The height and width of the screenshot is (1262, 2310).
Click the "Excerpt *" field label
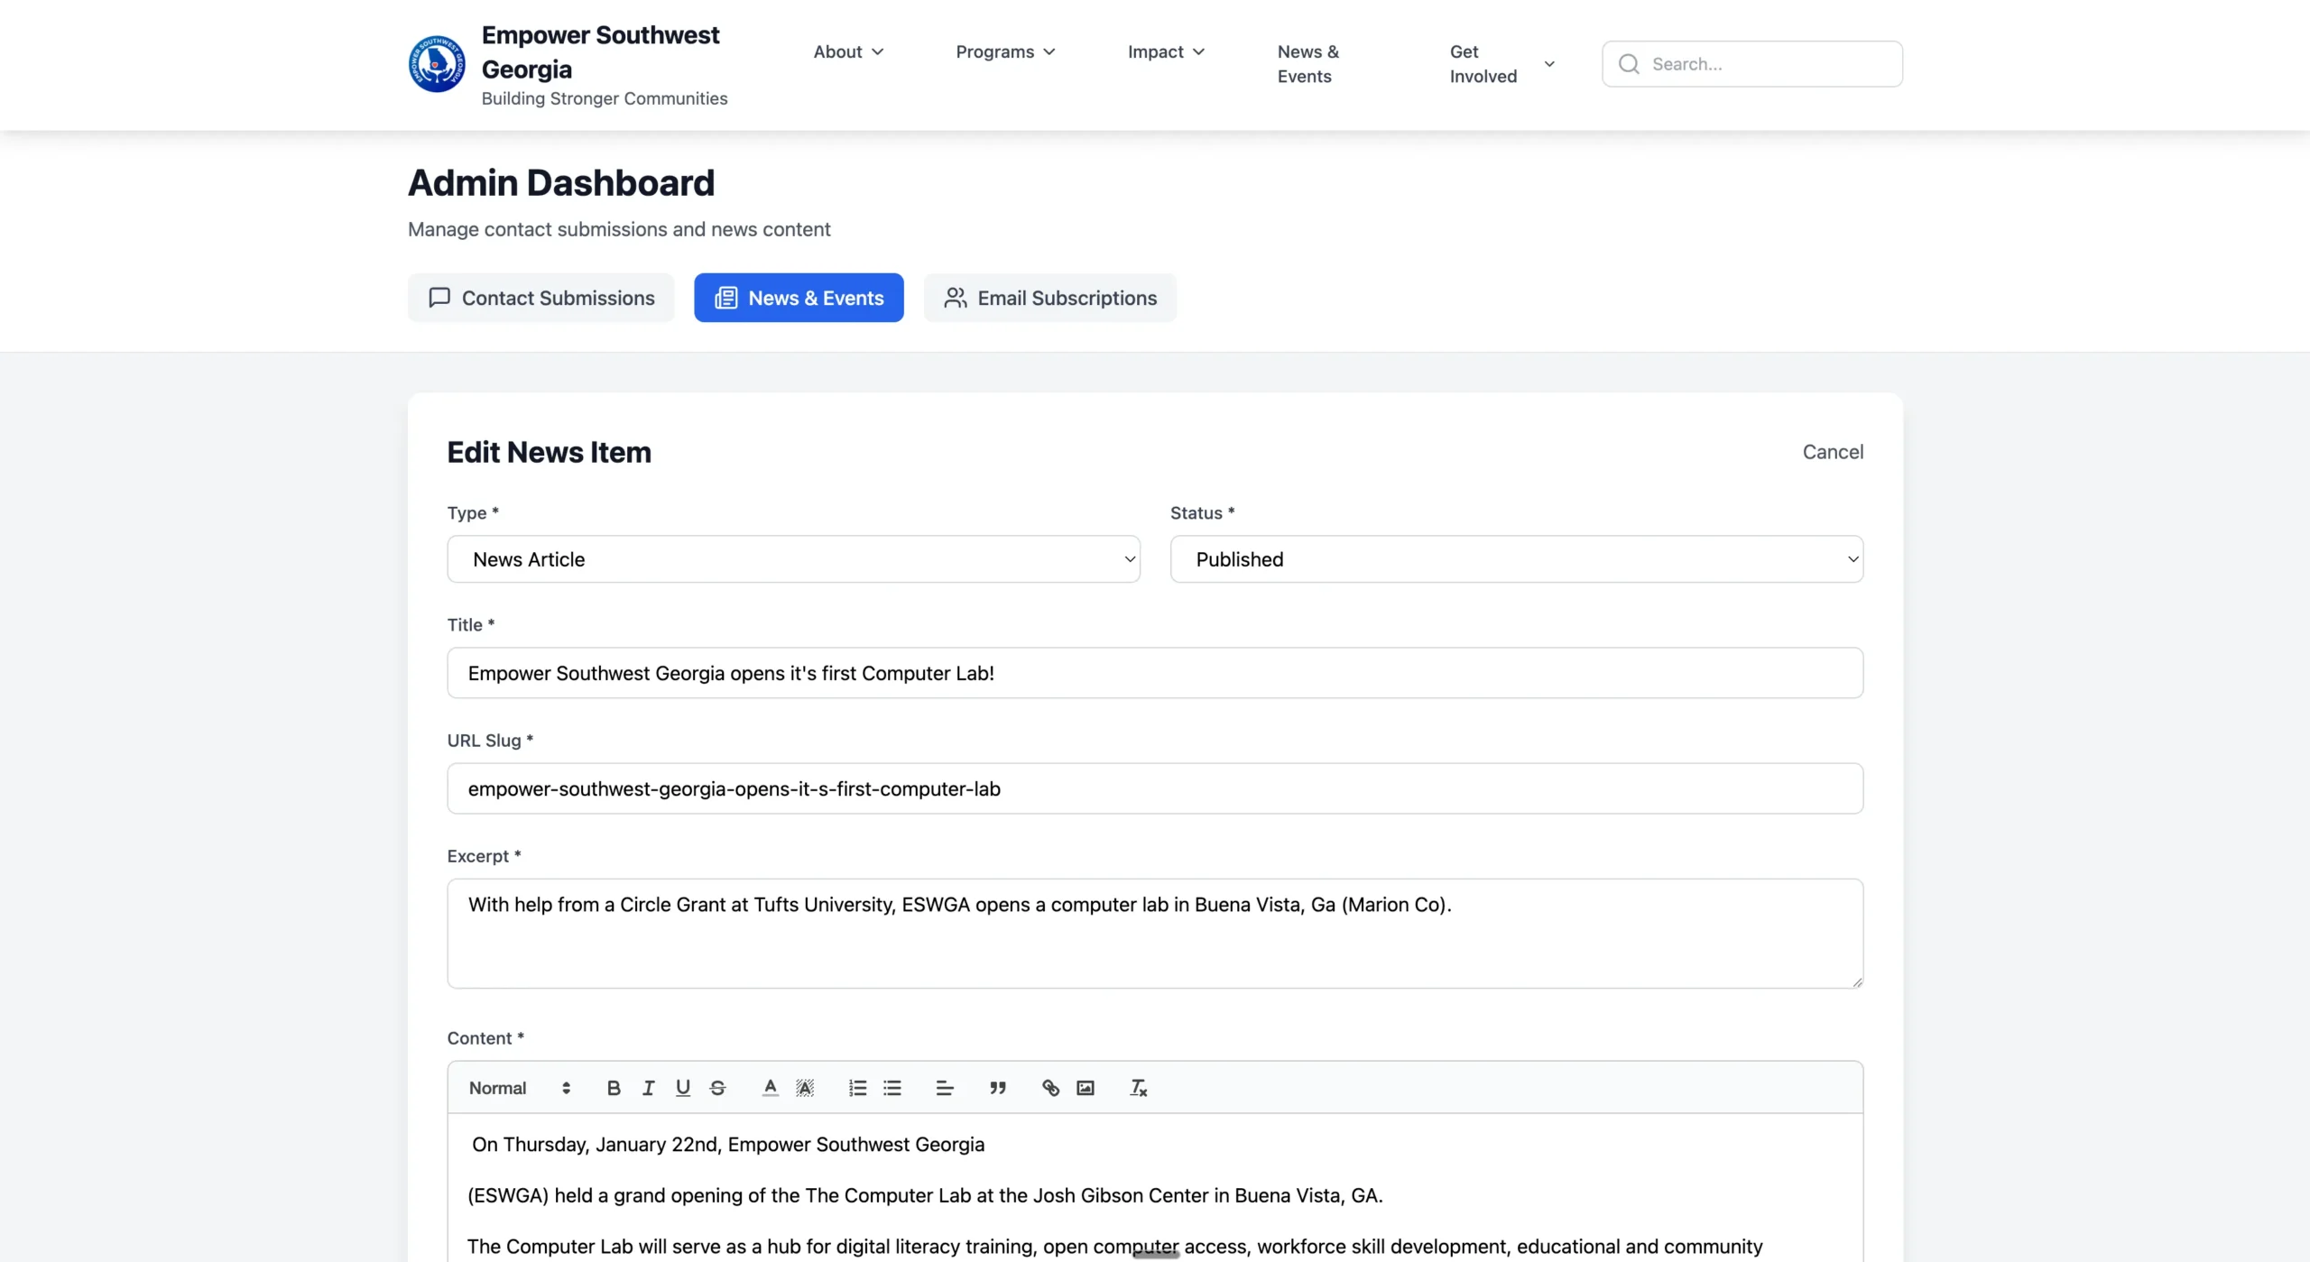pos(485,856)
